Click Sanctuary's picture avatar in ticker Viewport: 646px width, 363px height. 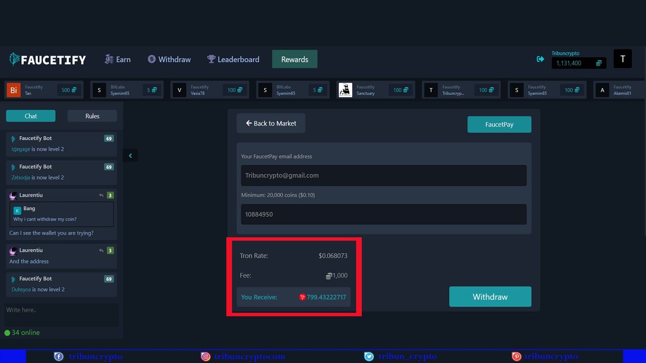tap(346, 90)
